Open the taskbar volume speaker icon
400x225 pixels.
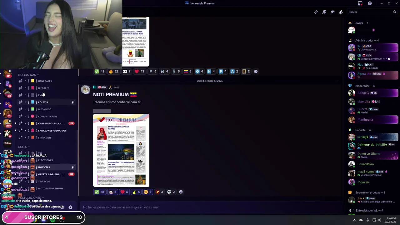pyautogui.click(x=379, y=220)
